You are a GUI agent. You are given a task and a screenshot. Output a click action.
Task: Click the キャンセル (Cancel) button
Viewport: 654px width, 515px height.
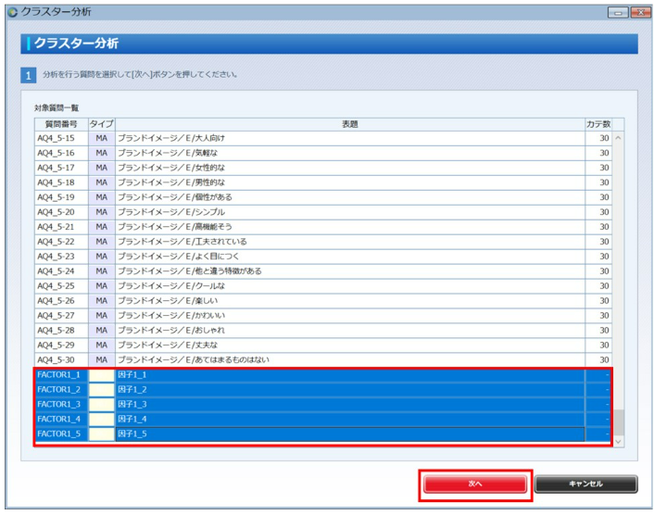585,484
